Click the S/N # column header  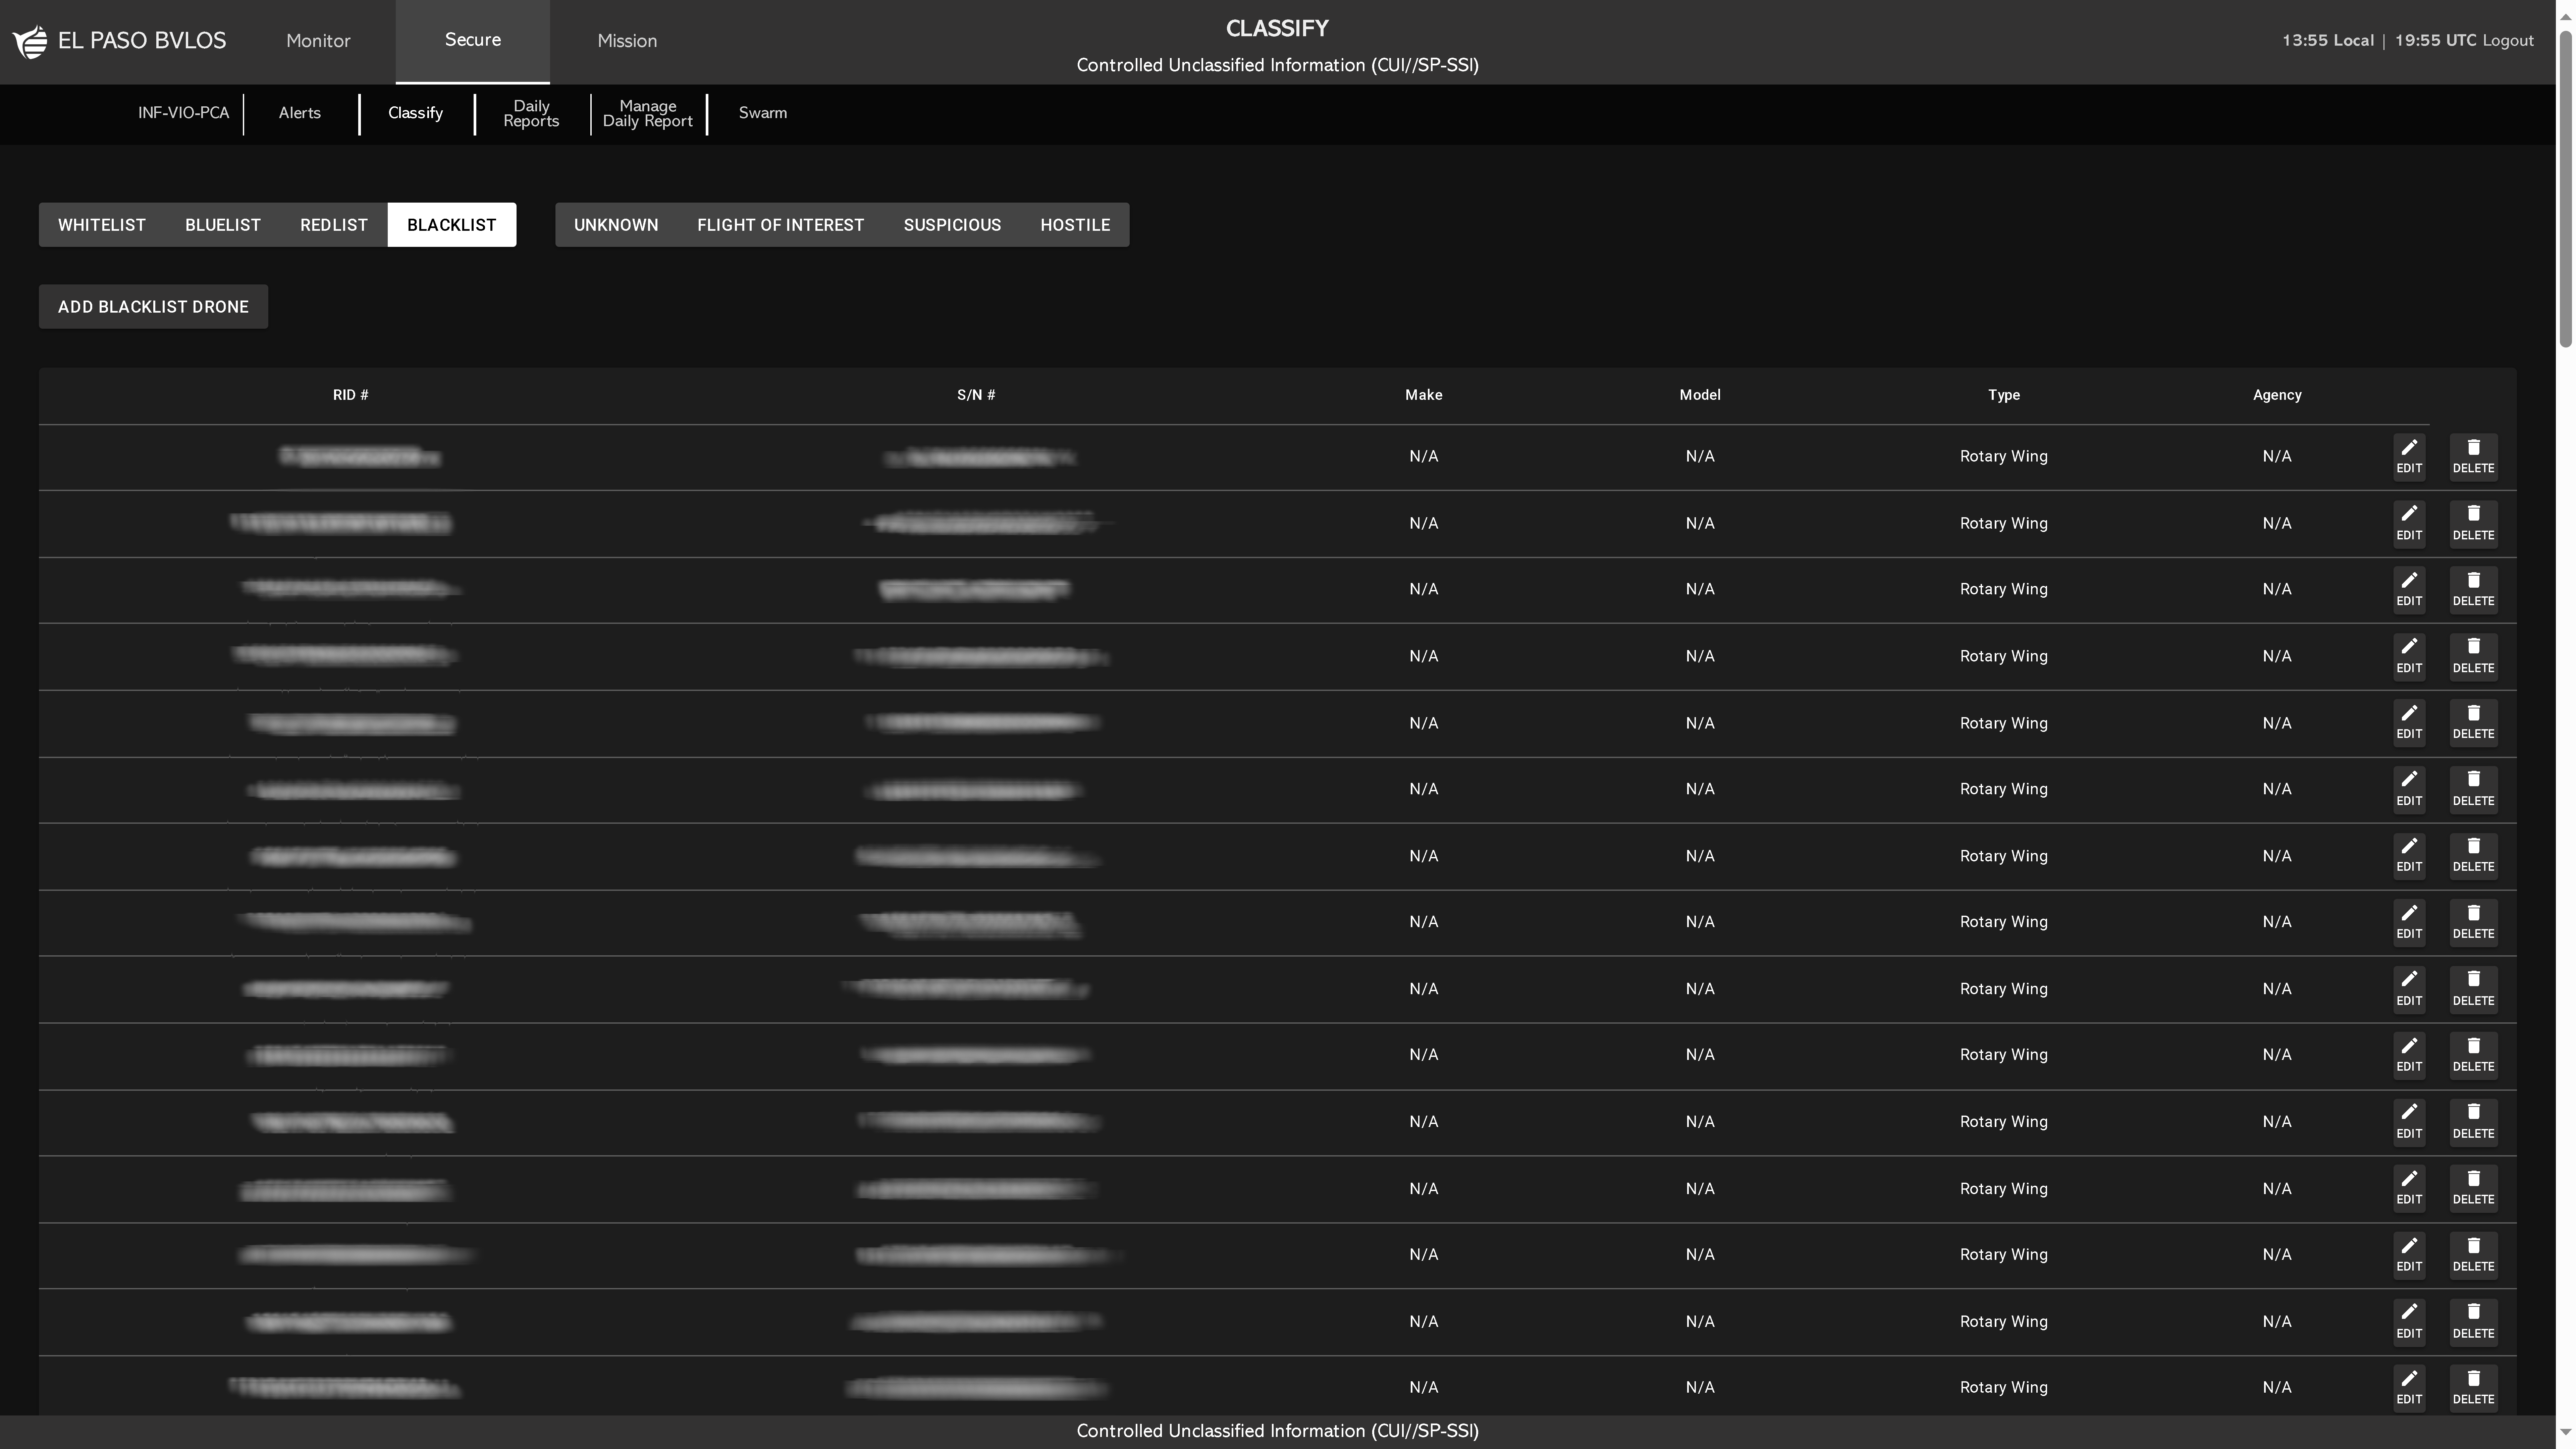[976, 395]
